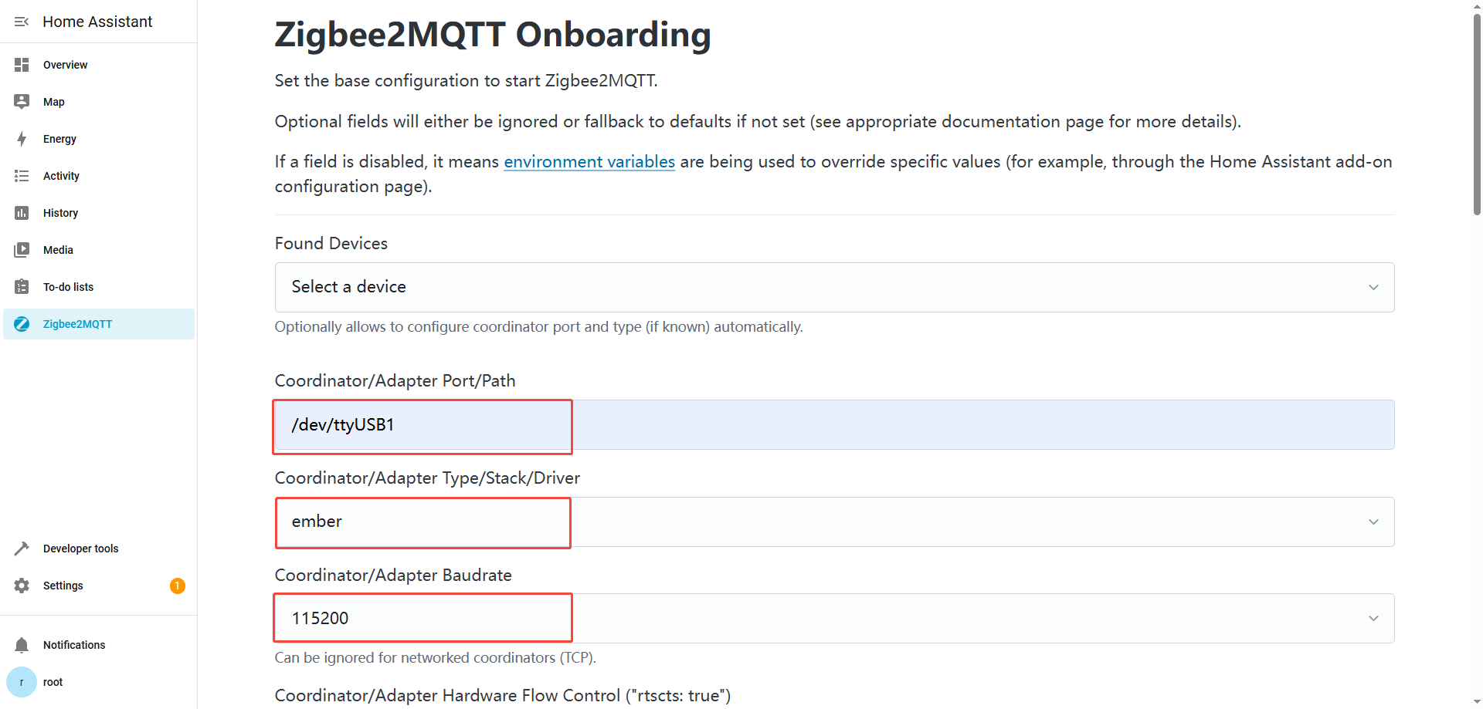Screen dimensions: 1483x709
Task: Click the page's vertical scrollbar
Action: click(1476, 116)
